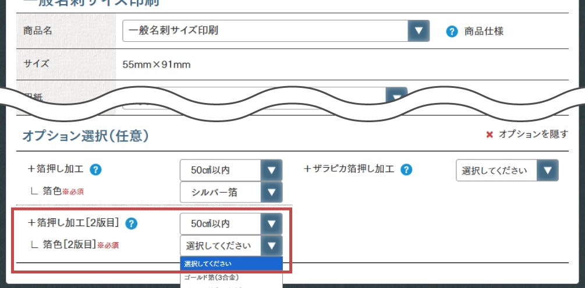Click the red X icon before オプションを隠す

click(x=490, y=134)
